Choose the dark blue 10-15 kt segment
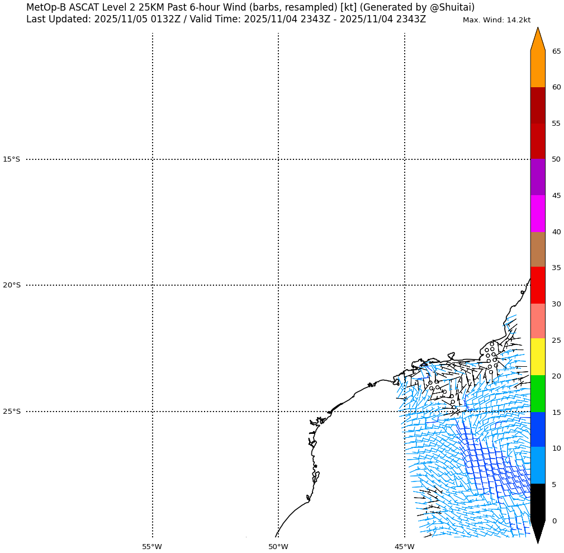 click(x=537, y=429)
